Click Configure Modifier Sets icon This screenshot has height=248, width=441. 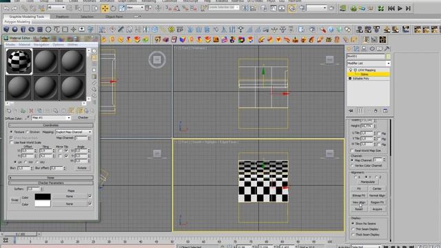pos(385,111)
